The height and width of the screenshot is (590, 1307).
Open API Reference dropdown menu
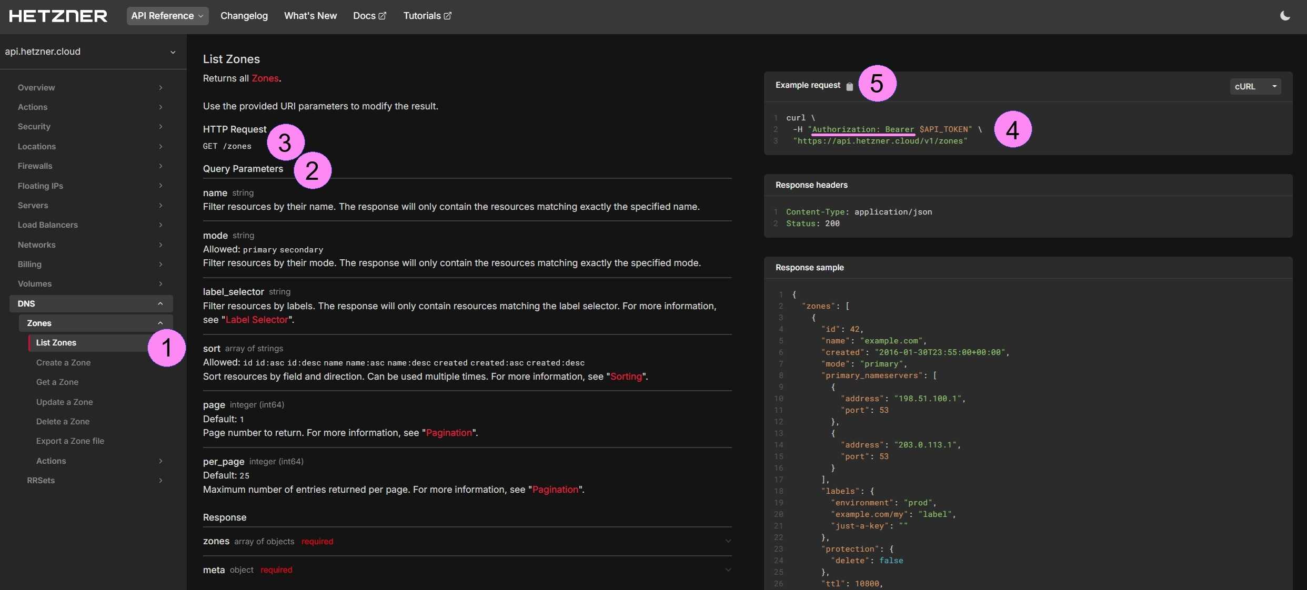[x=167, y=16]
